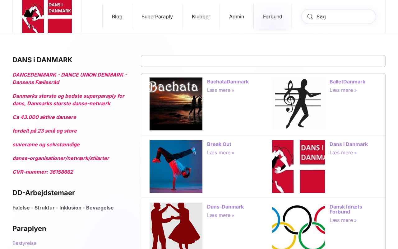Click the 'danse-organisationer/netværk/stilarter' text
Viewport: 398px width, 249px height.
coord(61,158)
